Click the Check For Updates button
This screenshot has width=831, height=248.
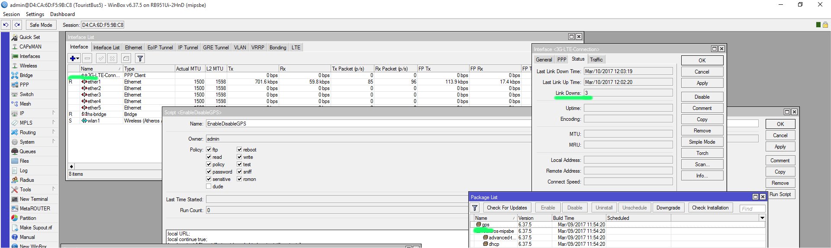click(507, 208)
